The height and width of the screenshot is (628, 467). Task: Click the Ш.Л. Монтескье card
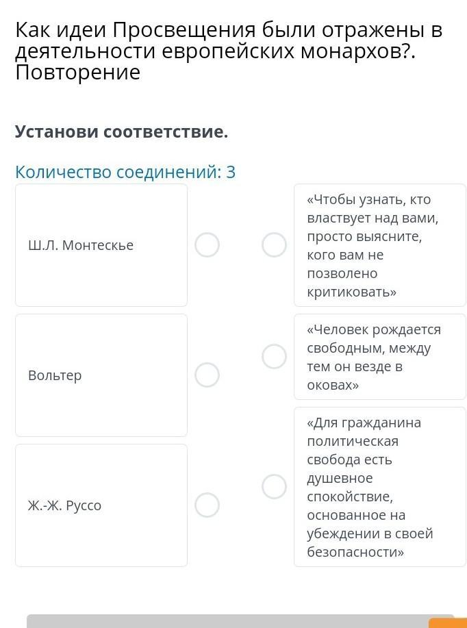(101, 245)
